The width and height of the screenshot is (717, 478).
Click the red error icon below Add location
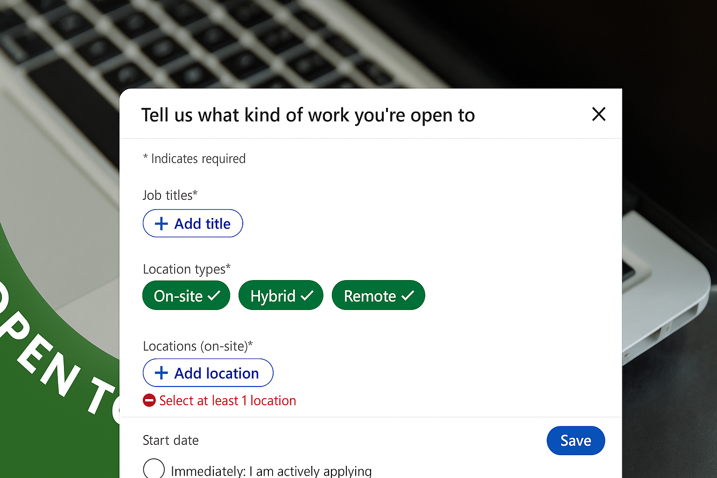click(149, 400)
